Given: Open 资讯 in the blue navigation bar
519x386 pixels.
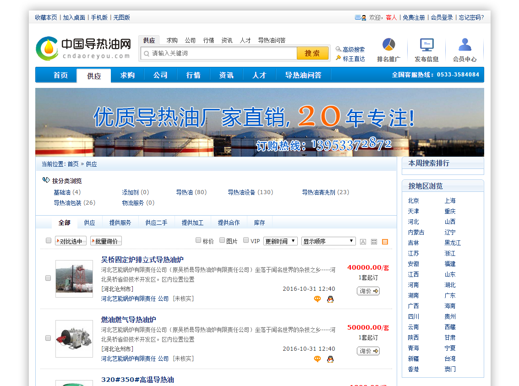Looking at the screenshot, I should tap(226, 75).
